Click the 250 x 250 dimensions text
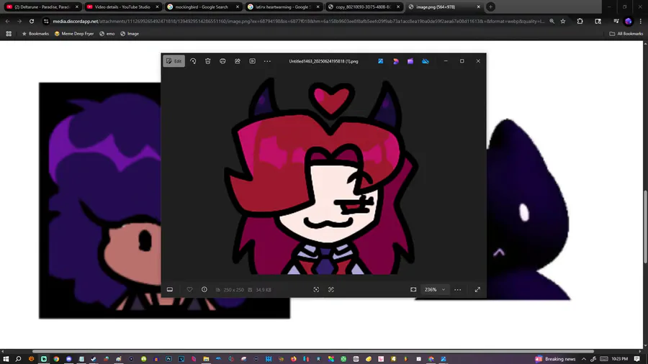This screenshot has width=648, height=364. coord(233,290)
